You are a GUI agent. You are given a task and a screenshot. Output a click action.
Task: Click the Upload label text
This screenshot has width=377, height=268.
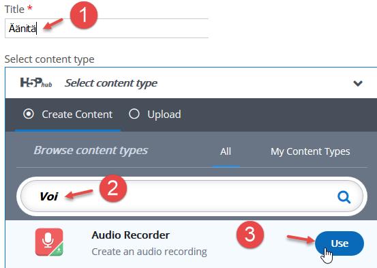tap(164, 115)
